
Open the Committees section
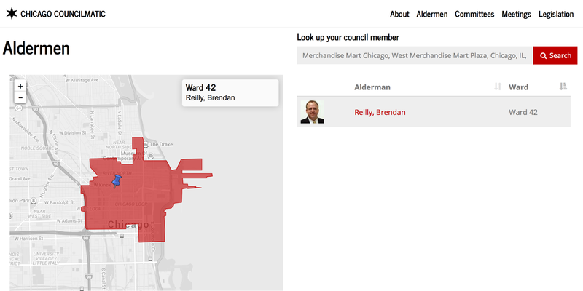point(474,14)
